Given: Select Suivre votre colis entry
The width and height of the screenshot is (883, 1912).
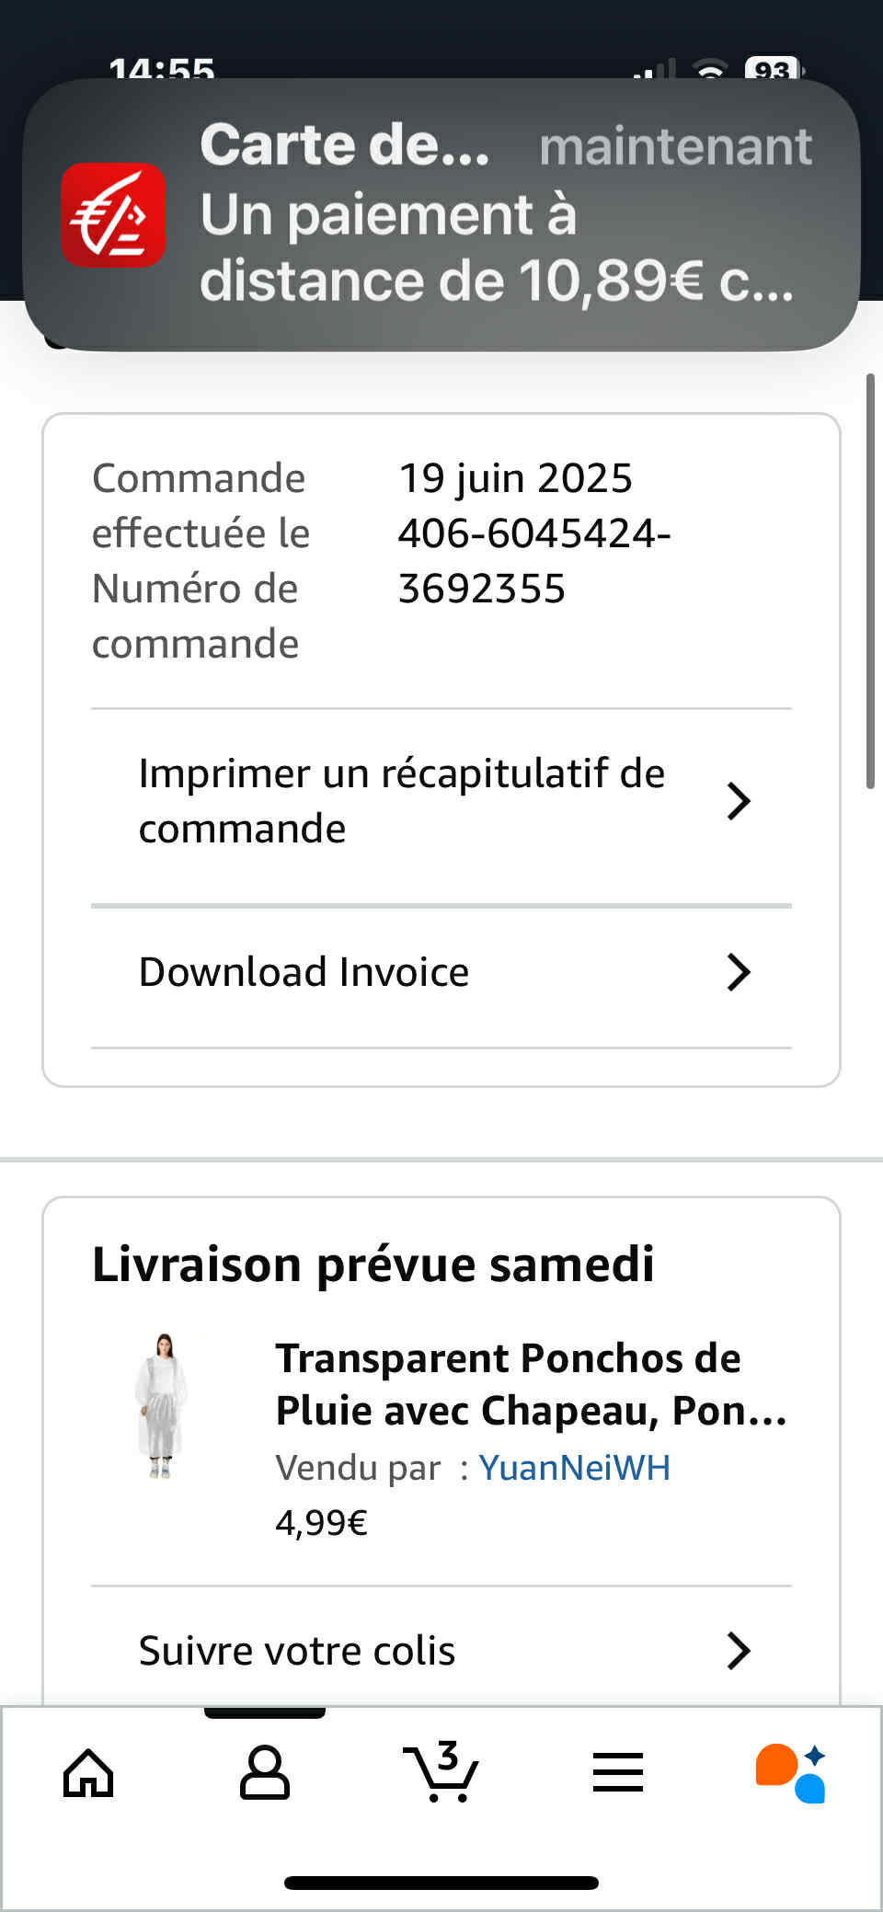Looking at the screenshot, I should coord(441,1651).
